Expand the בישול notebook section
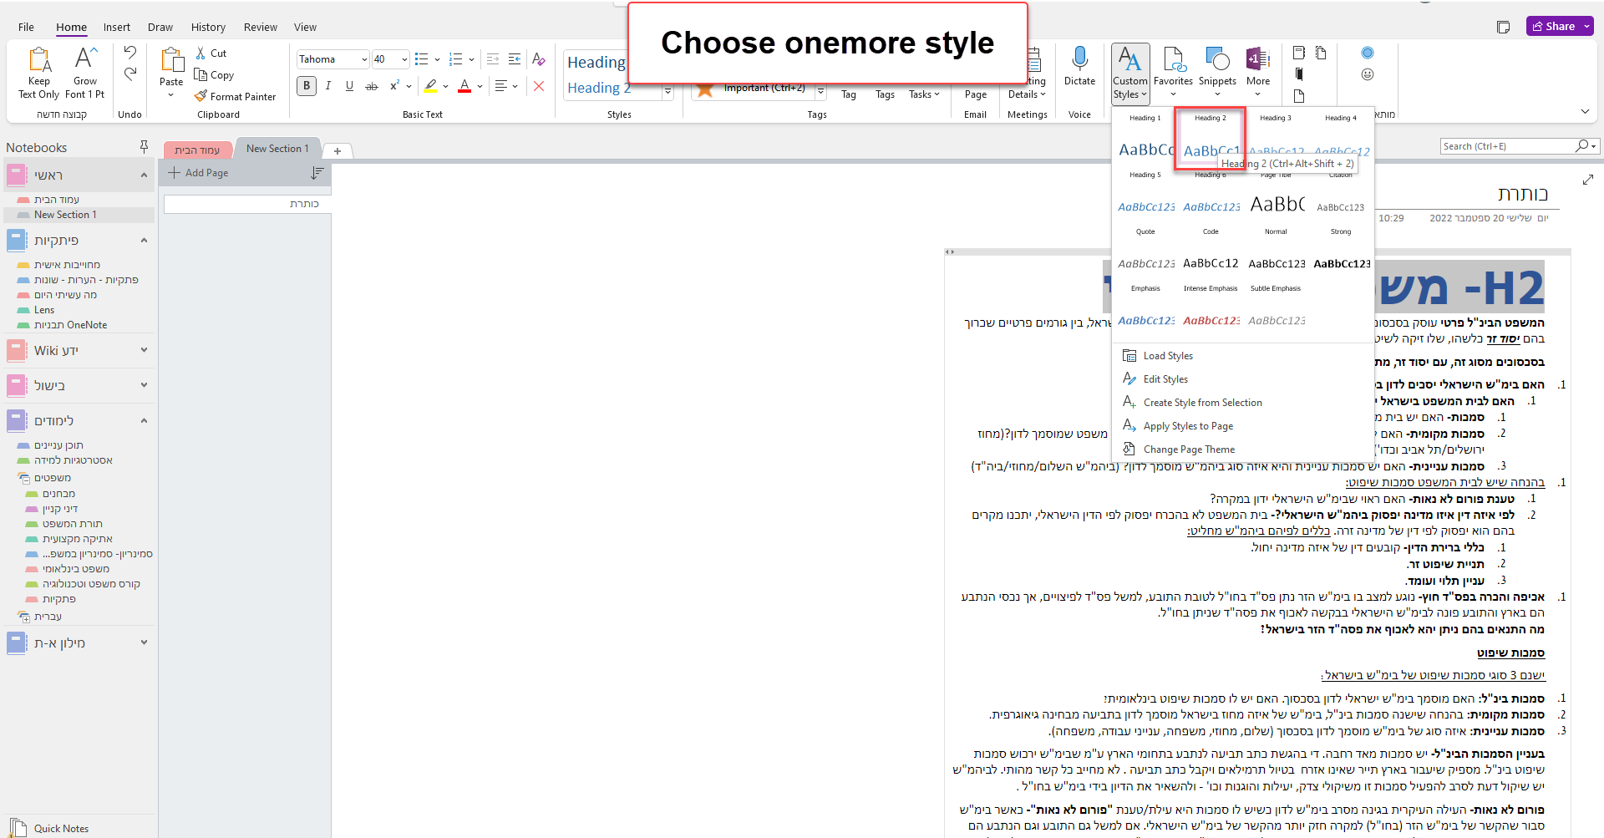 pos(144,384)
